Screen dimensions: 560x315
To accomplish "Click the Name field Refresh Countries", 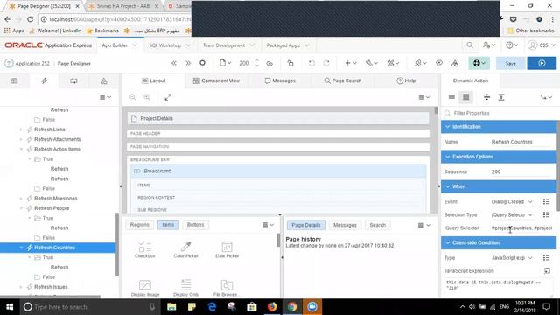I will coord(521,142).
